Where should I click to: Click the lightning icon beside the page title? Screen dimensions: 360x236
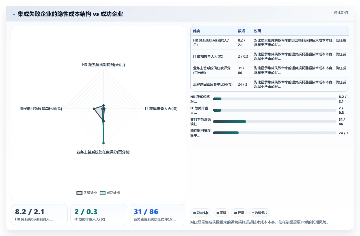coord(13,14)
